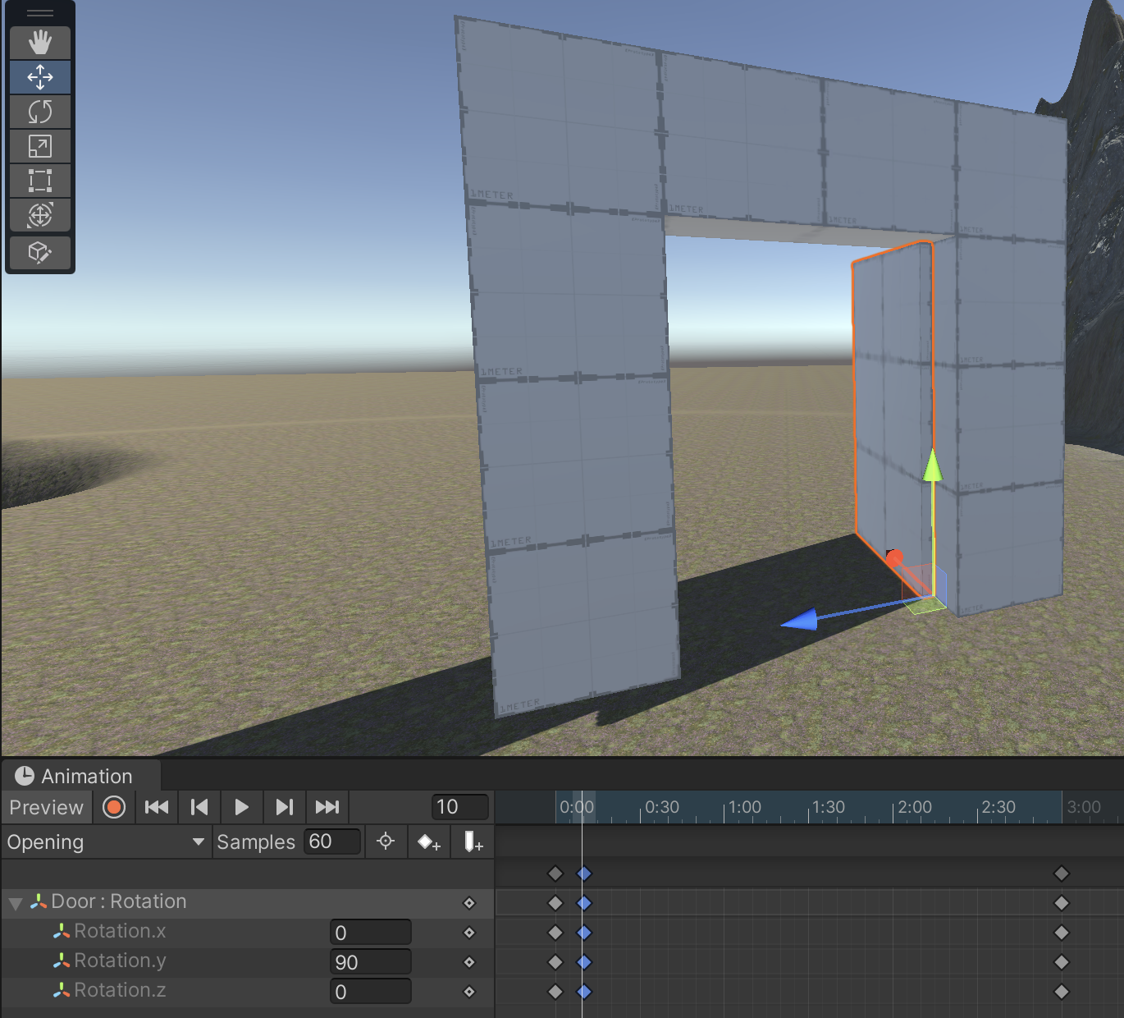Select the Rect transform tool
The image size is (1124, 1018).
tap(39, 181)
